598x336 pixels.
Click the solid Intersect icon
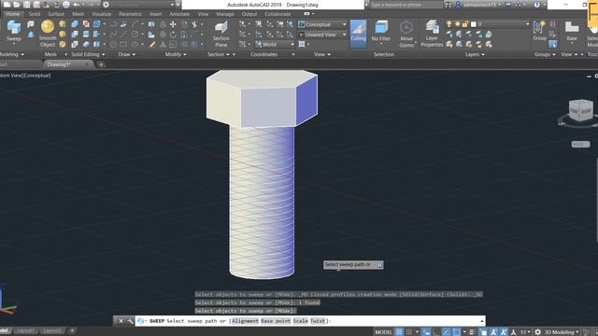pos(75,45)
